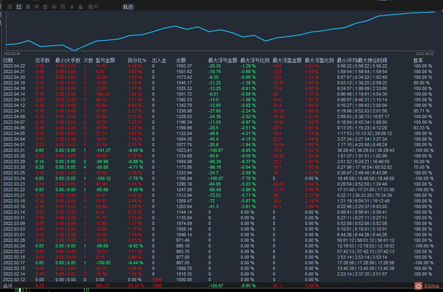Select the 2022.02.12 date row
This screenshot has height=292, width=443.
pyautogui.click(x=14, y=280)
